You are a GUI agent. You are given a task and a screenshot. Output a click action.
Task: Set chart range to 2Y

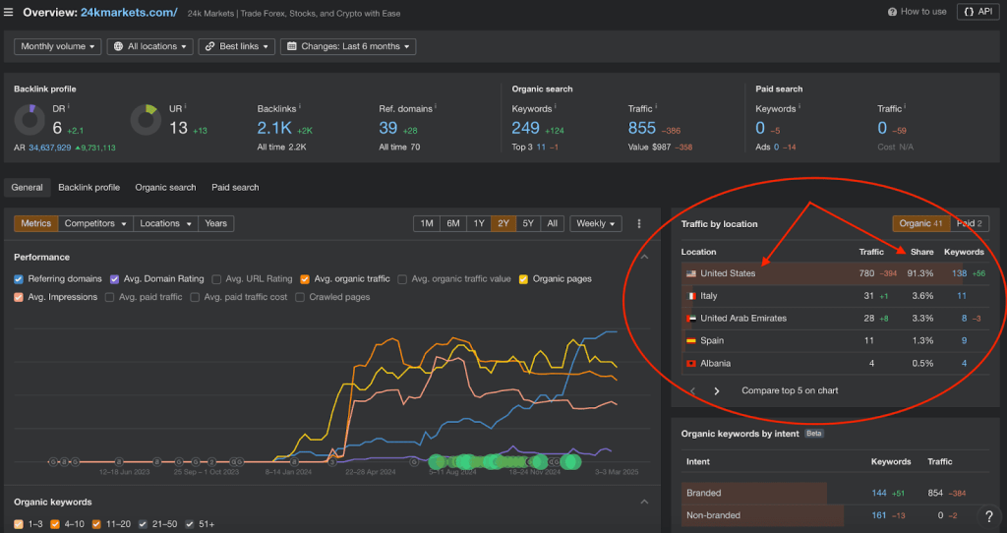[503, 223]
